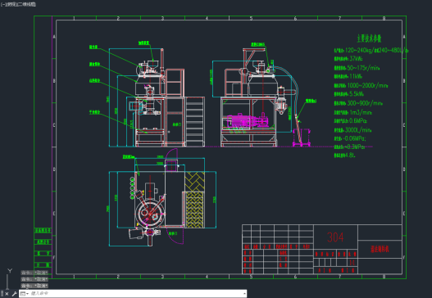Select the '4.8t' parameter text
Viewport: 432px width, 298px height.
(x=351, y=156)
